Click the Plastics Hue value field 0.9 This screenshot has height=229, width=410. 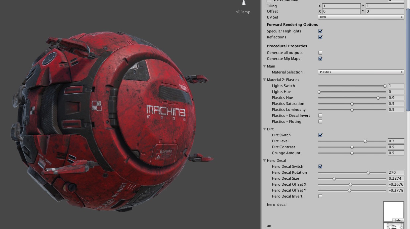click(396, 98)
